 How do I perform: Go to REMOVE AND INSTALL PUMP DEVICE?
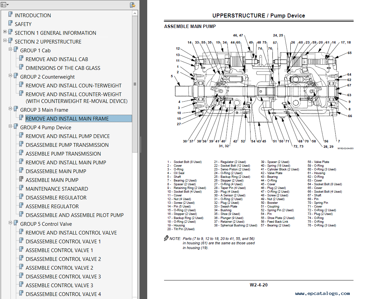point(68,136)
